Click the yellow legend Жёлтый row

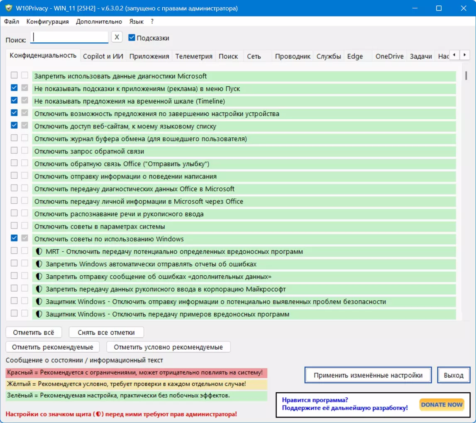136,384
